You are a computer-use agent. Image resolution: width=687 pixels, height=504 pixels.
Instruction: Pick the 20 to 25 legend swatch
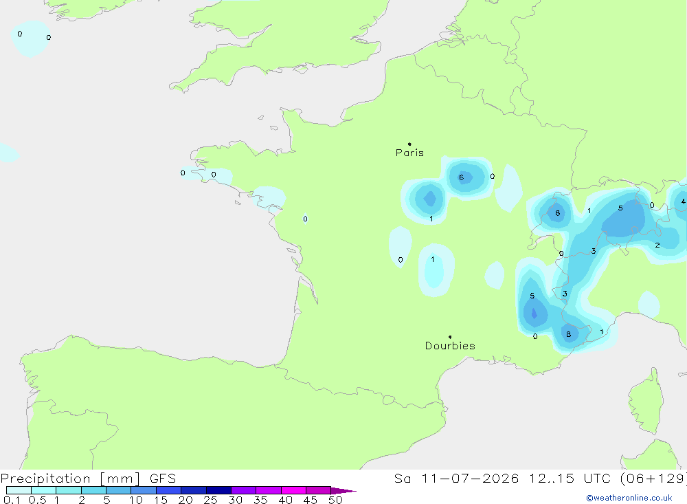[x=194, y=490]
